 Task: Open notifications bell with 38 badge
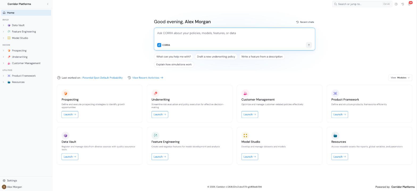[x=409, y=4]
